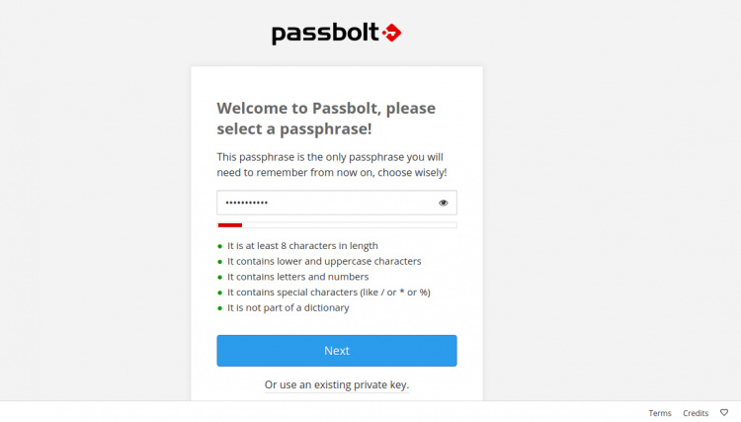The image size is (741, 422).
Task: Click the red Passbolt logo icon
Action: coord(391,35)
